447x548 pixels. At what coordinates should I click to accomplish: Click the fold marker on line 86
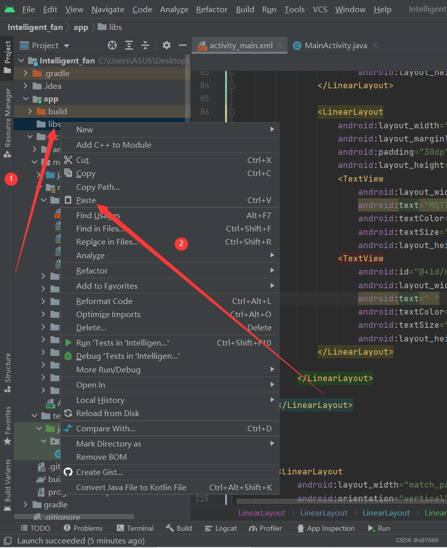[x=231, y=112]
